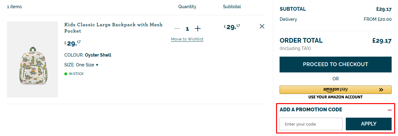The height and width of the screenshot is (136, 398).
Task: Click the quantity value 1
Action: pos(187,29)
